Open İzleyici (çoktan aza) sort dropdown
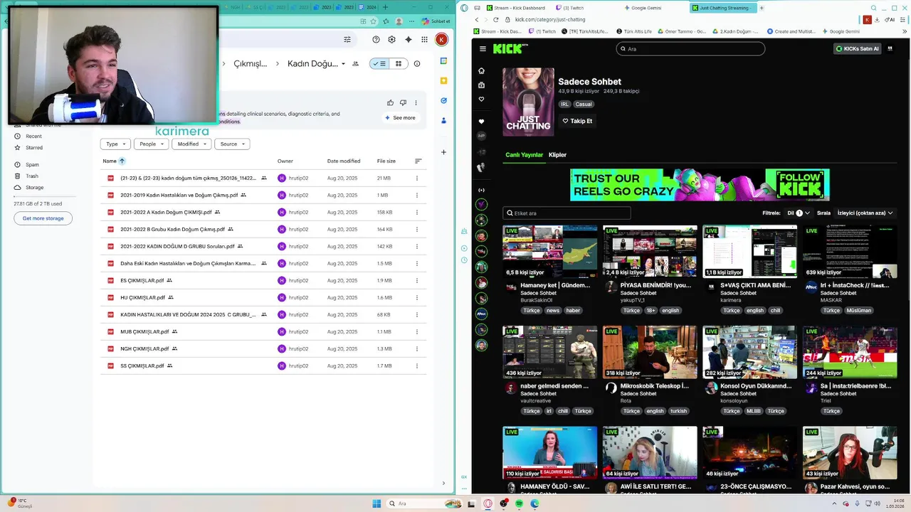Image resolution: width=911 pixels, height=512 pixels. coord(865,213)
